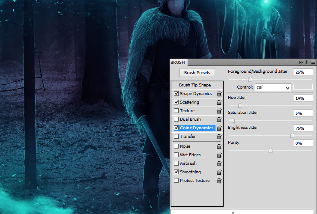Select the BRUSH panel tab
Viewport: 317px width, 214px height.
tap(178, 62)
